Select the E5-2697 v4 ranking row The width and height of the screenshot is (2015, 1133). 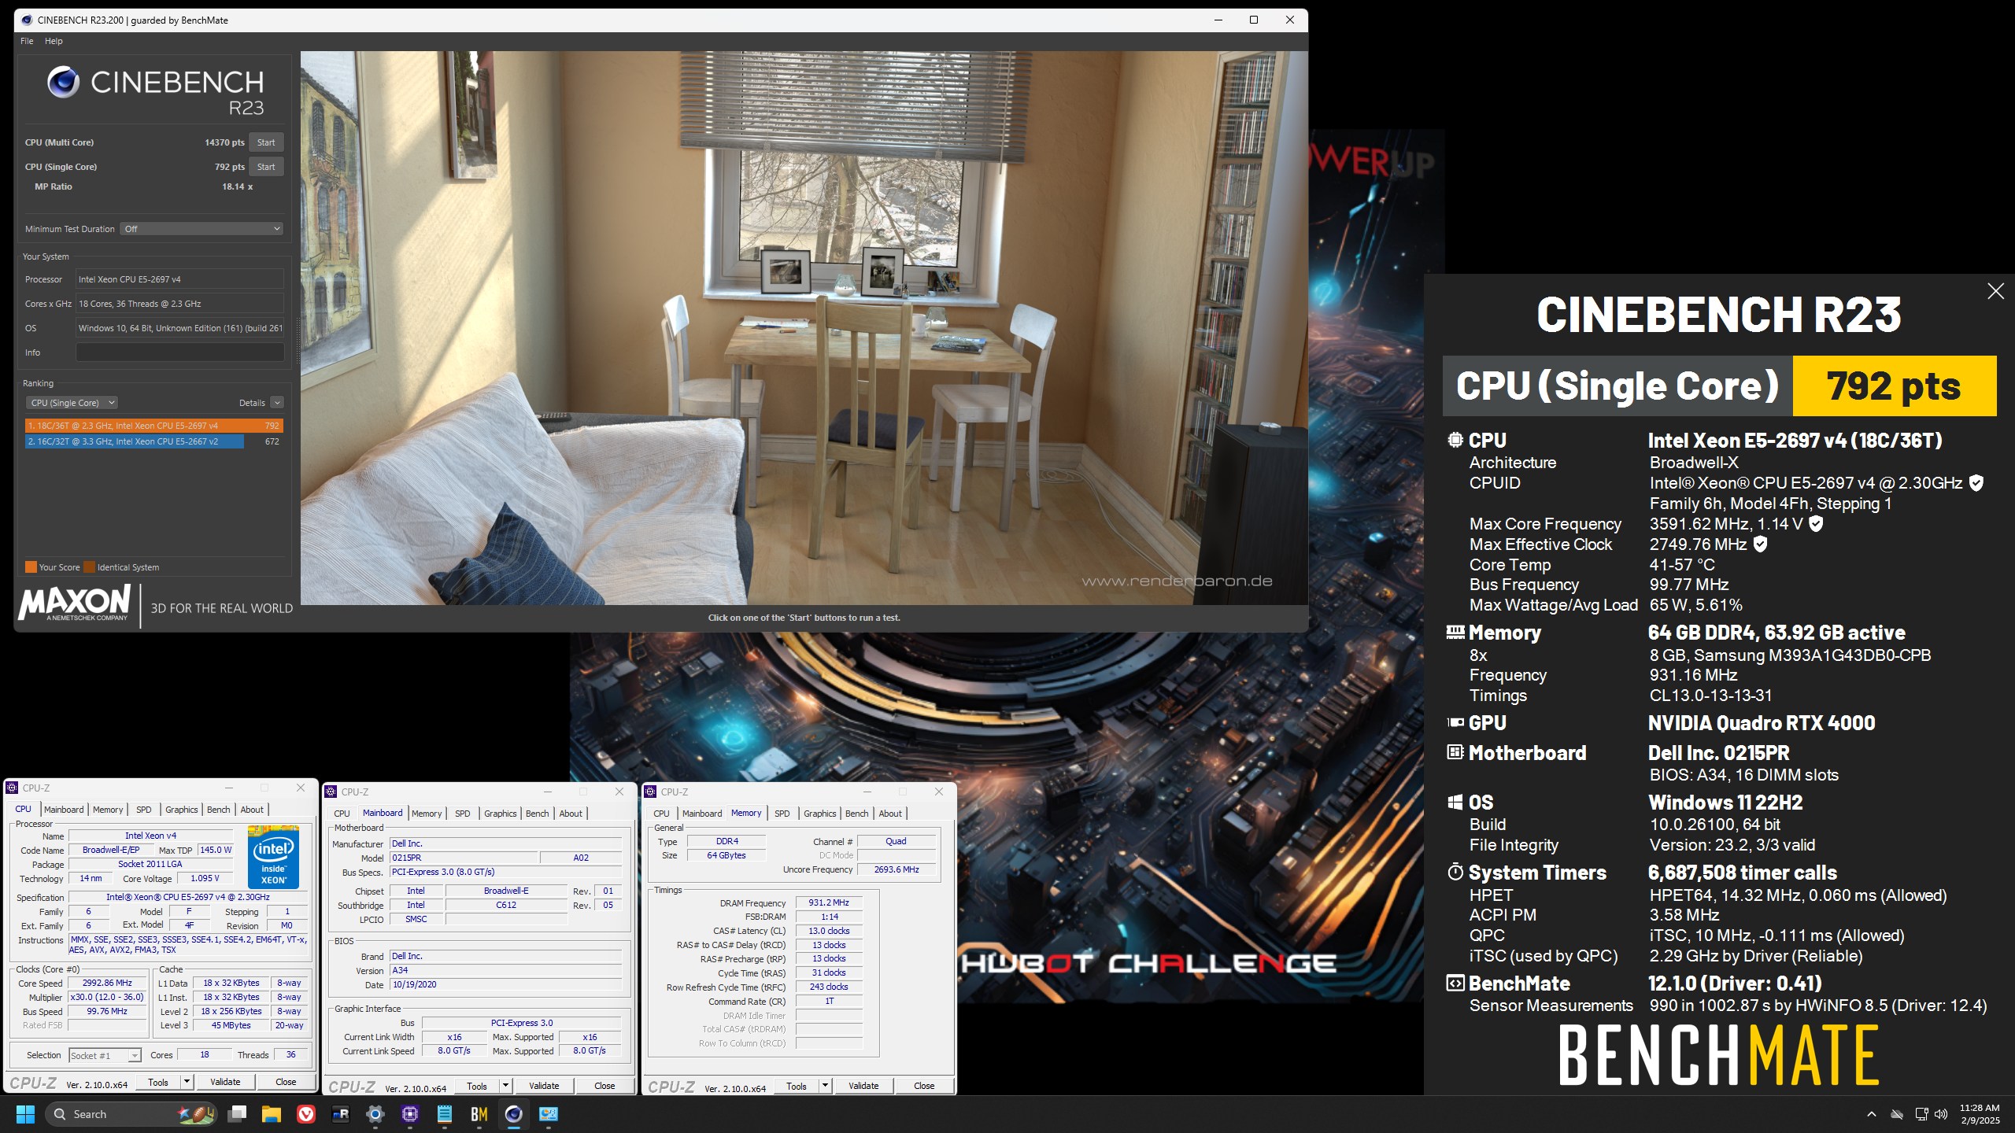tap(153, 426)
